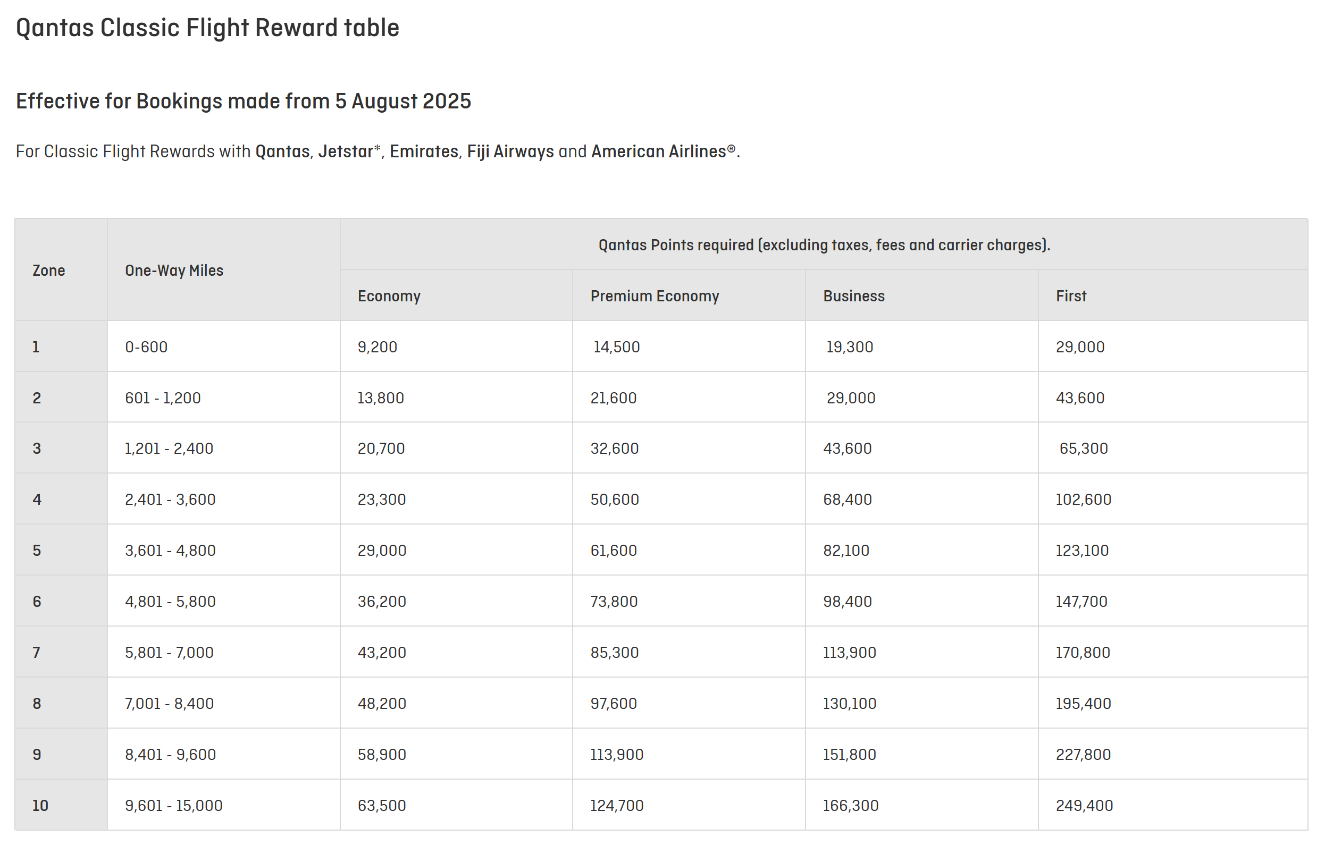Click the American Airlines airline name link
1325x845 pixels.
658,151
